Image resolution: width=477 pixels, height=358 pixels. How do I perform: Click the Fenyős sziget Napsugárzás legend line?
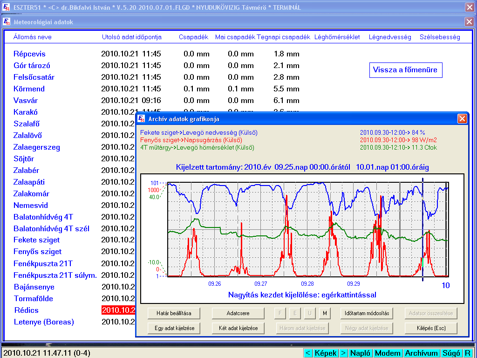[x=191, y=140]
